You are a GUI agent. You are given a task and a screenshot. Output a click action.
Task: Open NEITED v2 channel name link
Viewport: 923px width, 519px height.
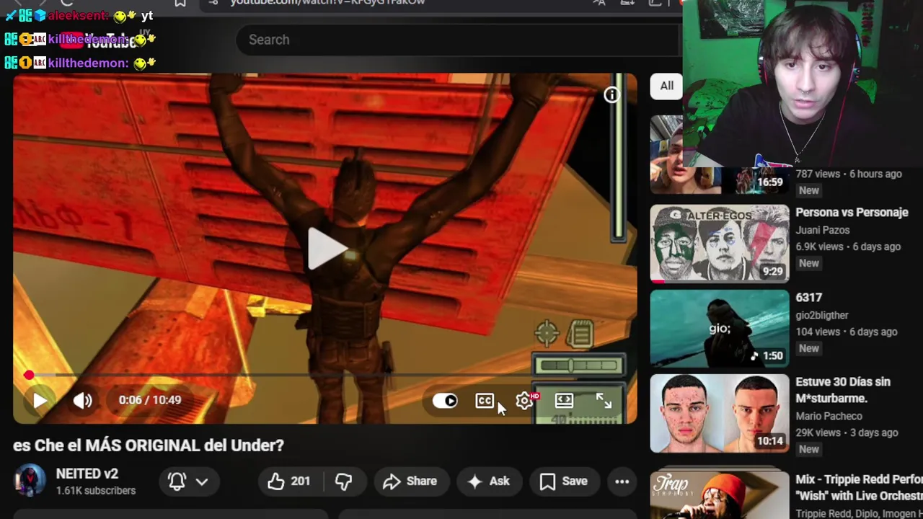tap(87, 474)
